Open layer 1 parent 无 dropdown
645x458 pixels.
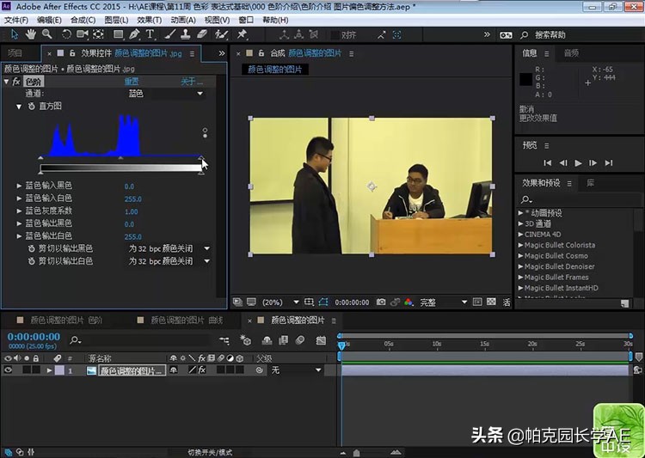296,370
